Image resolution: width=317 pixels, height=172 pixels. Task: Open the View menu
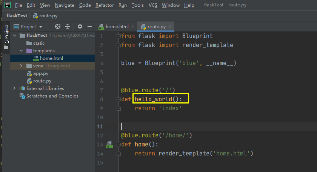[x=45, y=5]
